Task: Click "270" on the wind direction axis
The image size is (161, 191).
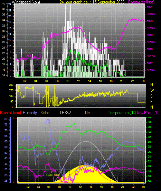Action: (x=11, y=91)
